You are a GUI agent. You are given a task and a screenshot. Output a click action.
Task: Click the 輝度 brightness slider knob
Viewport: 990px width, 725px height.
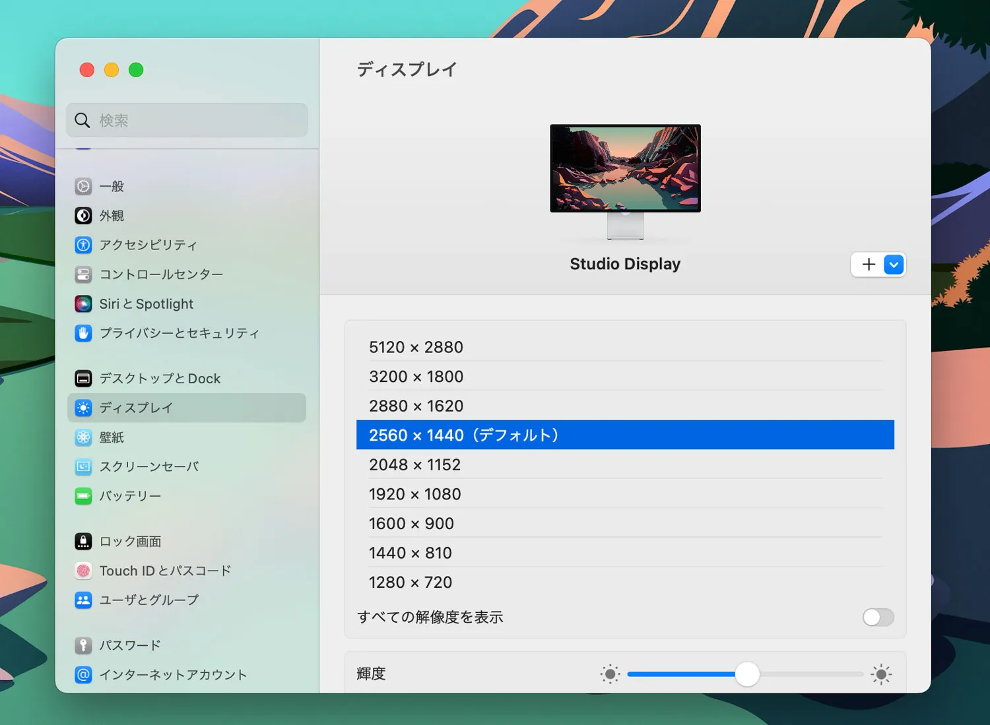pos(747,674)
